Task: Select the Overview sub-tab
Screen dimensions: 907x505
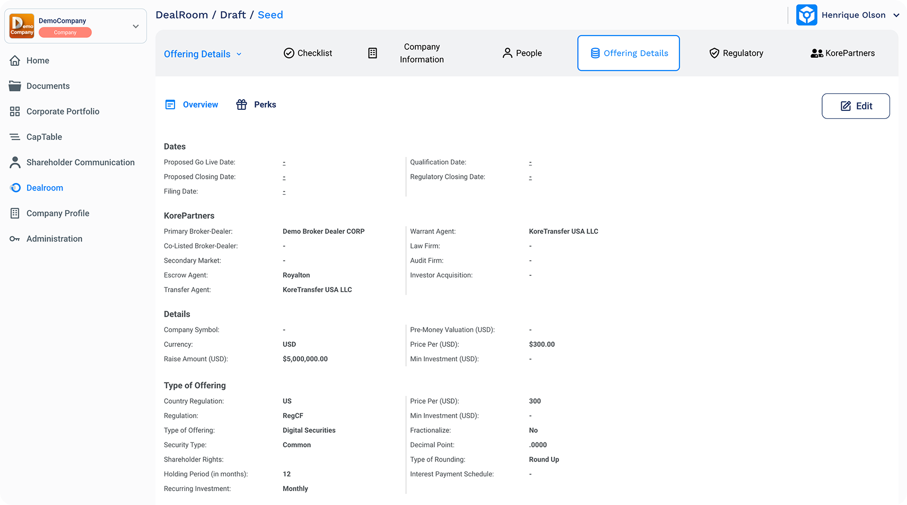Action: (191, 105)
